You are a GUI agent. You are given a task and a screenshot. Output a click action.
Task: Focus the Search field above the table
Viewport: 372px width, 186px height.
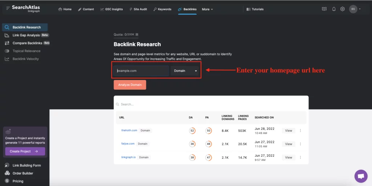coord(211,104)
